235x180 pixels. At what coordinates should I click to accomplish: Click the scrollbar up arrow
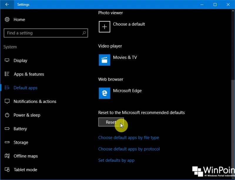point(233,11)
